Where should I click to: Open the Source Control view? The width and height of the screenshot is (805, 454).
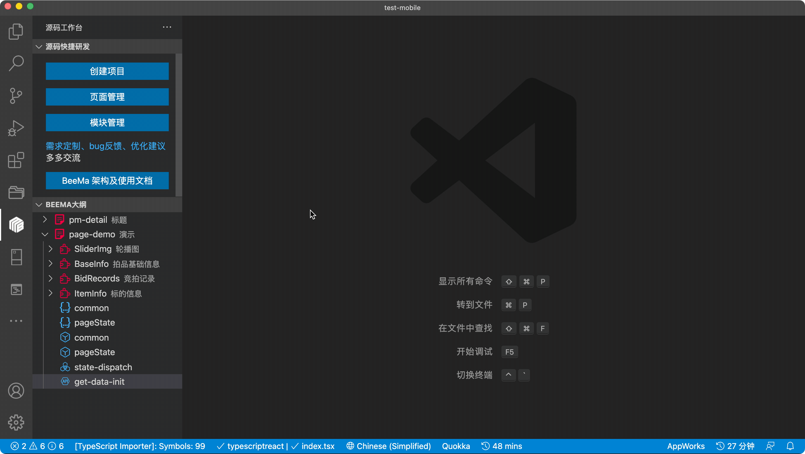16,95
